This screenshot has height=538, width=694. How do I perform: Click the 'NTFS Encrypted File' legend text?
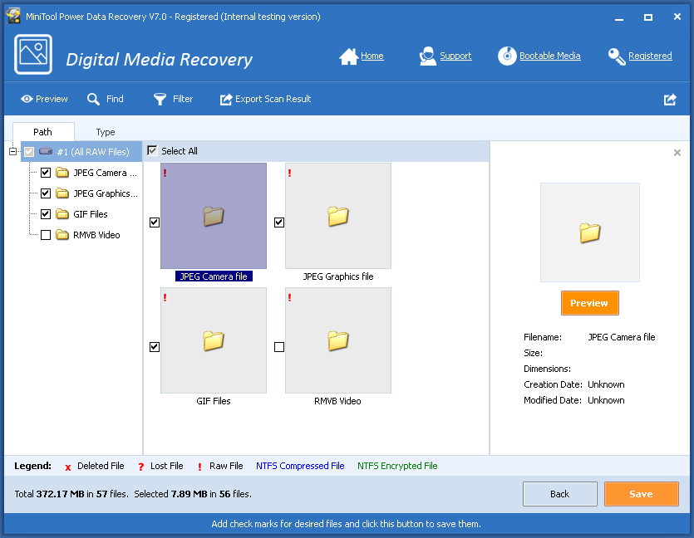pos(397,466)
